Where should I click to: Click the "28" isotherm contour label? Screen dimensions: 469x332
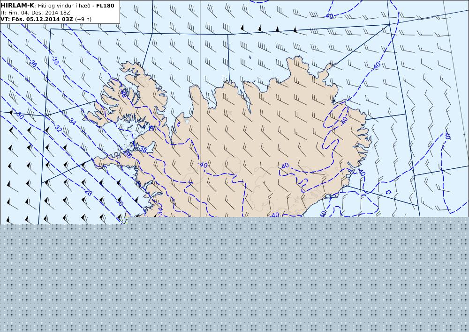(x=88, y=192)
